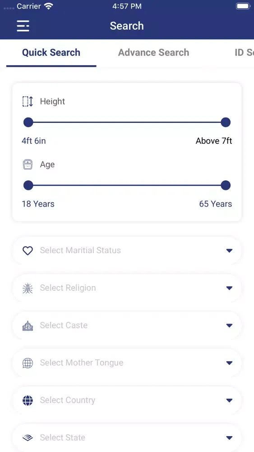Tap the Height ruler icon
254x452 pixels.
(x=28, y=101)
